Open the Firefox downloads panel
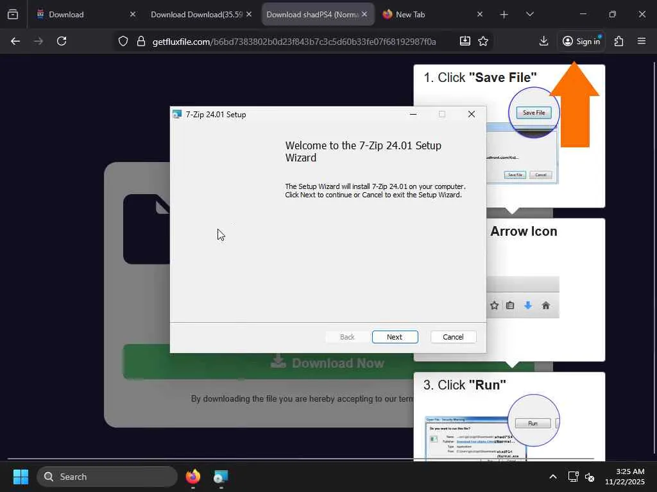 [543, 41]
